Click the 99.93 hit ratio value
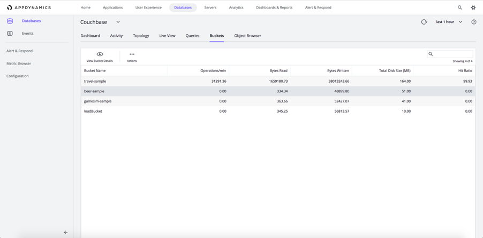483x238 pixels. click(x=468, y=81)
